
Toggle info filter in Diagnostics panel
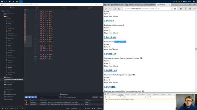tap(33, 97)
